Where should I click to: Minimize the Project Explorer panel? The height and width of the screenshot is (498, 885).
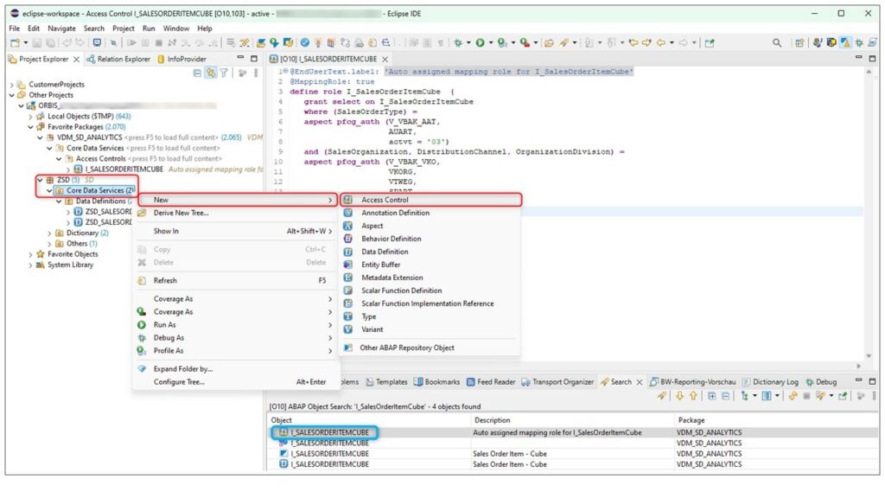[x=240, y=58]
